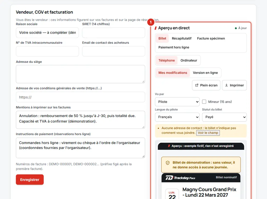Switch to the Récapitulatif tab

(181, 38)
